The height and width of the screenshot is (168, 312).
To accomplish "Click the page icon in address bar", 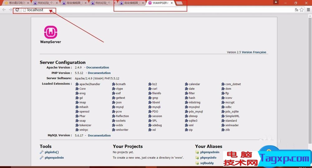I will (x=24, y=10).
